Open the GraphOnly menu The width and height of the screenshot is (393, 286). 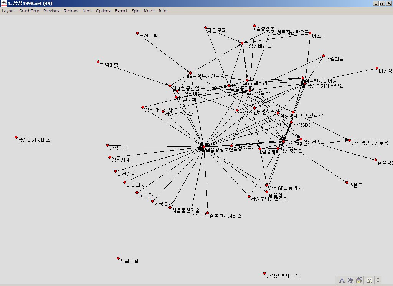pyautogui.click(x=29, y=11)
